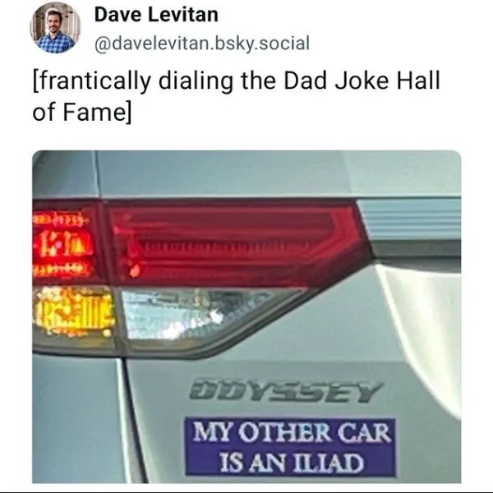
Task: Click the word 'OTHER' on the bumper sticker
Action: (286, 433)
